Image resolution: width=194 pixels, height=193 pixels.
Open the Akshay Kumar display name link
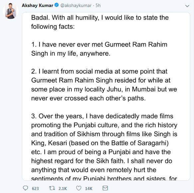coord(38,5)
